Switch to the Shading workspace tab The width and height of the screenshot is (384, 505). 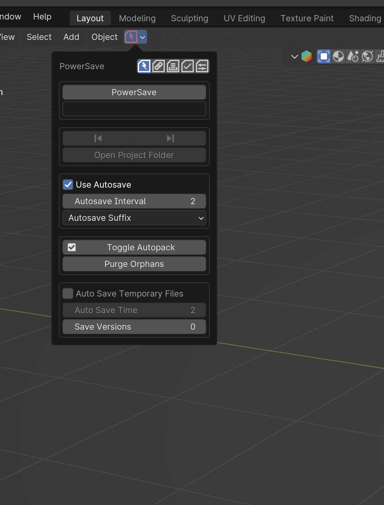tap(365, 18)
